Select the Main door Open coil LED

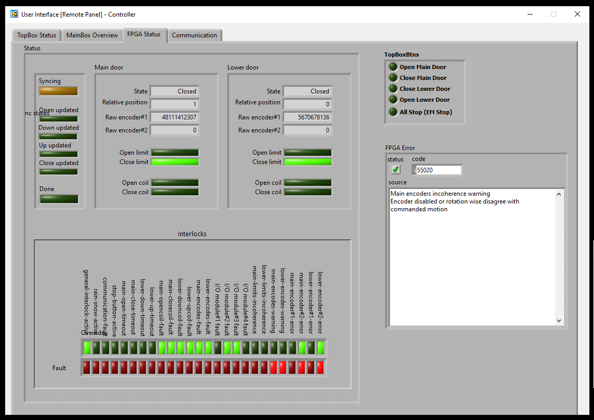point(175,183)
